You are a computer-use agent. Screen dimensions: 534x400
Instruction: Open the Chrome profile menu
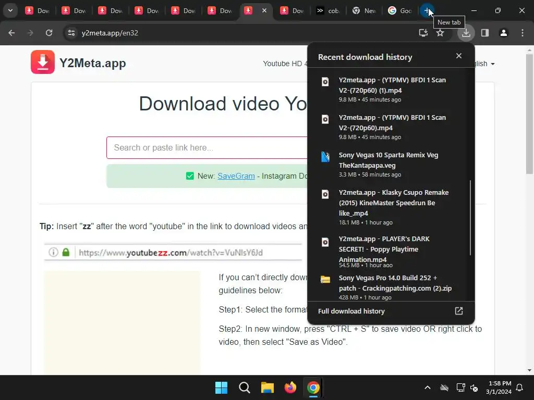(x=504, y=33)
